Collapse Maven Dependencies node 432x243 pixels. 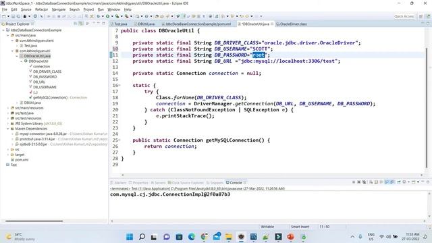(x=8, y=129)
